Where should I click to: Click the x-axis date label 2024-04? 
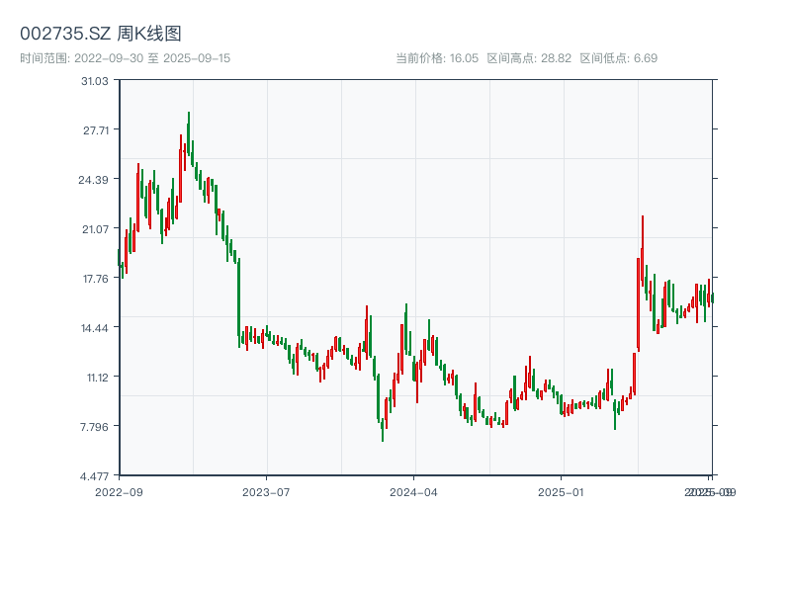413,492
